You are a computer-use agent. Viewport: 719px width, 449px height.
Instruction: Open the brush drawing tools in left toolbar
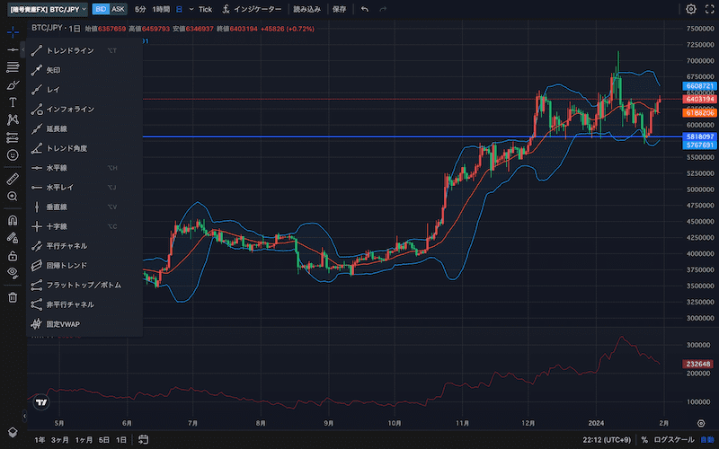click(13, 84)
